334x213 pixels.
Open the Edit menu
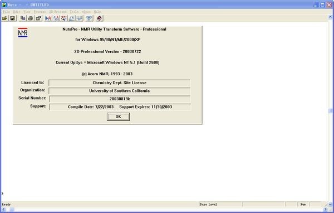coord(17,12)
